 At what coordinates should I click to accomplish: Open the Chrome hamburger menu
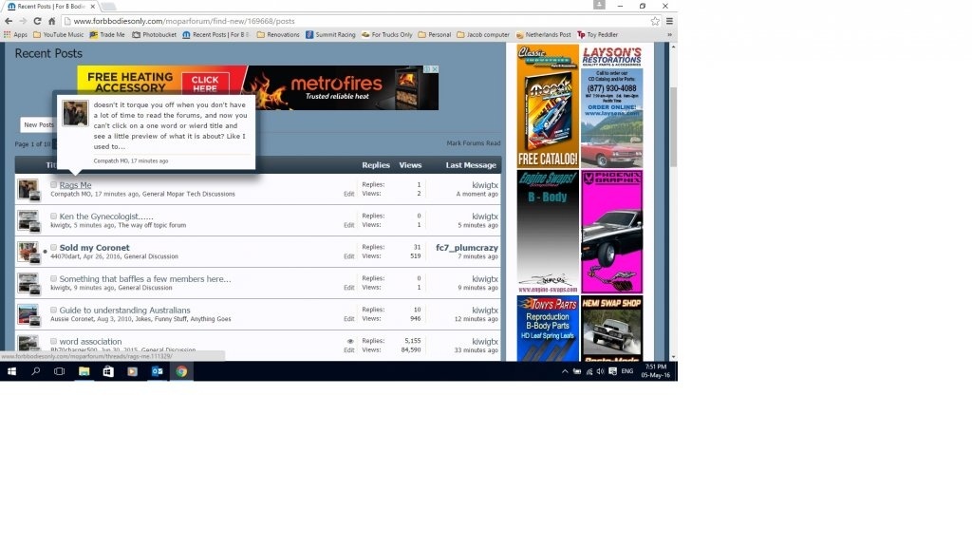point(669,21)
